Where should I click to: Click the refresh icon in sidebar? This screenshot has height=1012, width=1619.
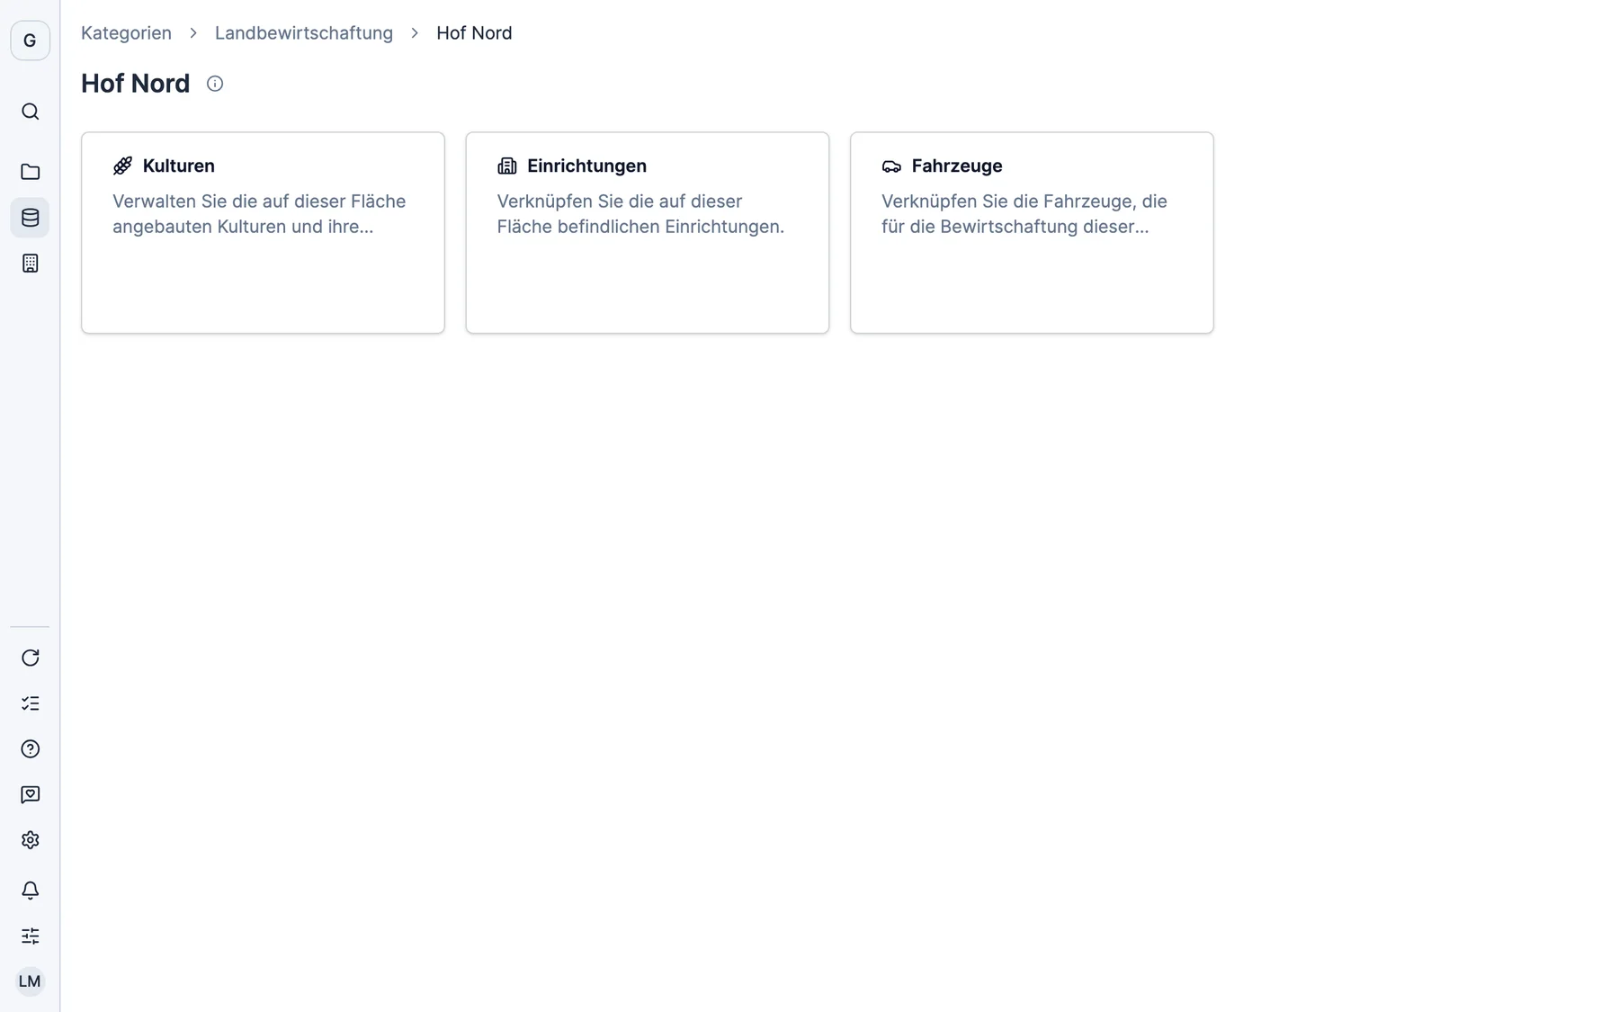pos(30,658)
